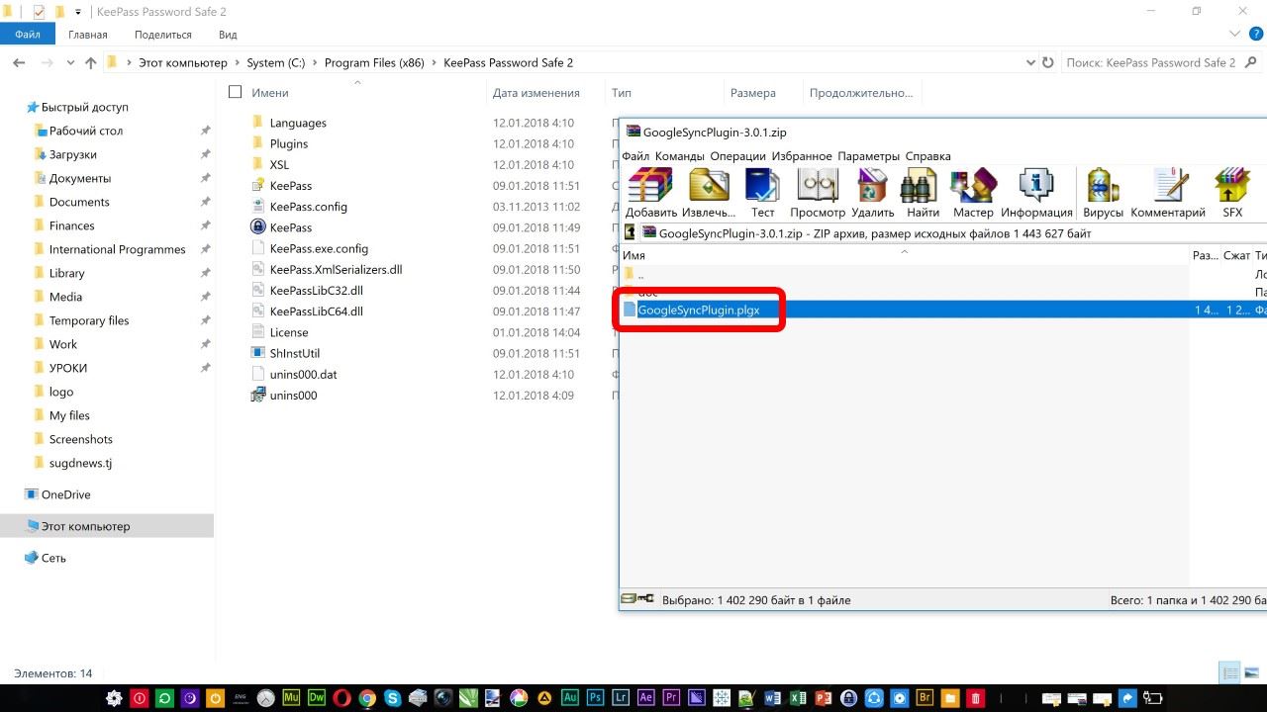The image size is (1267, 712).
Task: Unpin Рабочий стол from quick access
Action: click(x=206, y=131)
